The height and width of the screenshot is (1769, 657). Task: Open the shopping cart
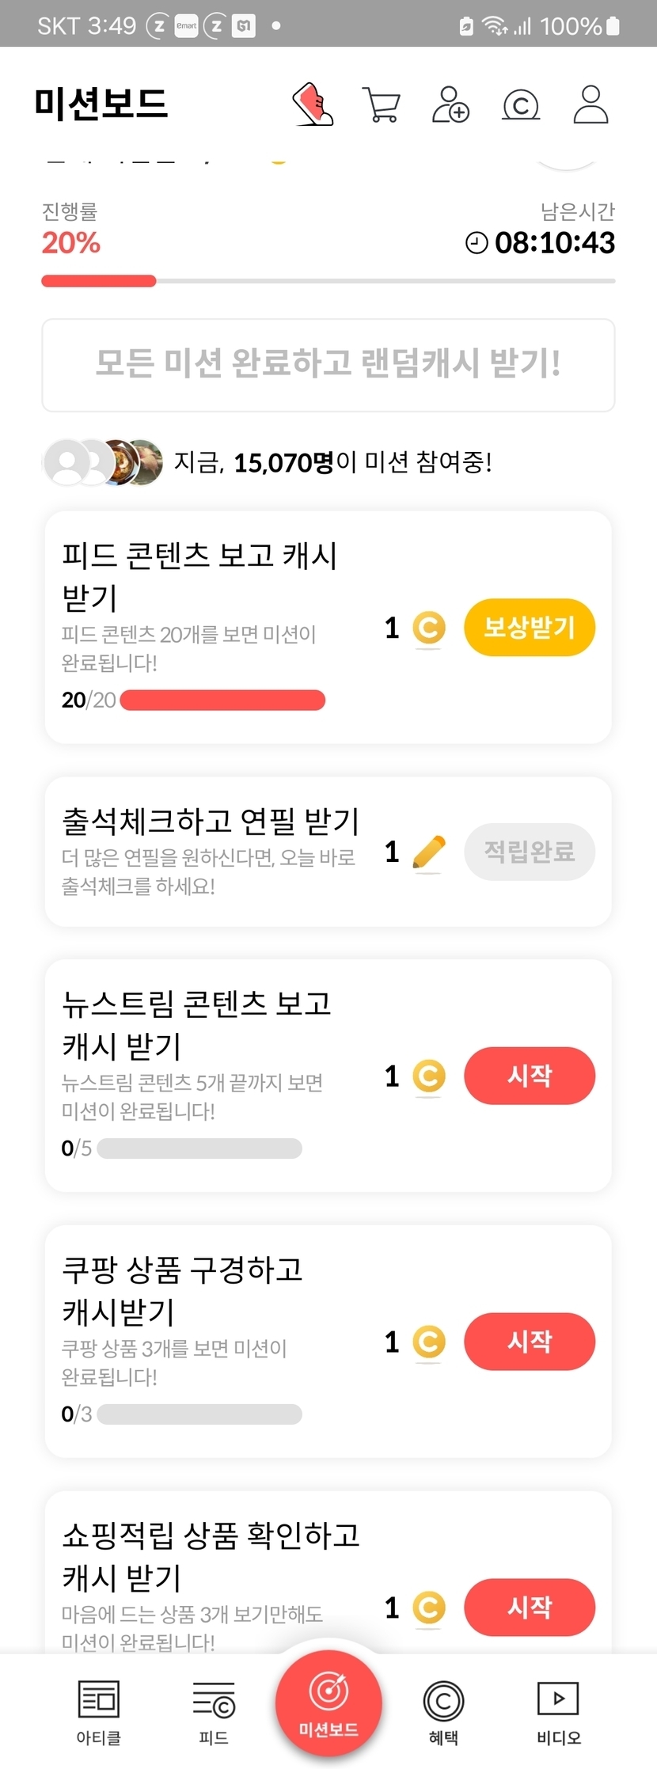(382, 104)
